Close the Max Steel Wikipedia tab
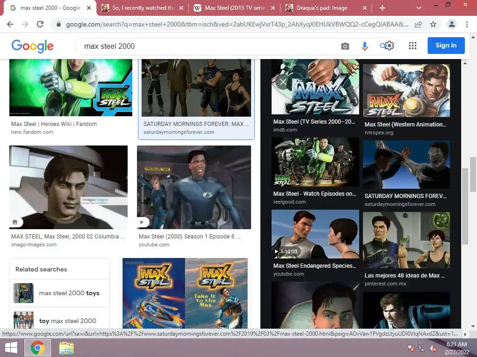477x357 pixels. pos(273,8)
